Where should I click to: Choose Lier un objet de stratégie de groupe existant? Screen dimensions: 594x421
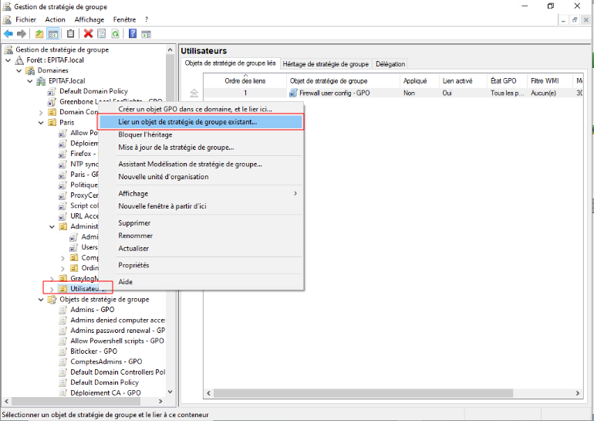pyautogui.click(x=187, y=122)
